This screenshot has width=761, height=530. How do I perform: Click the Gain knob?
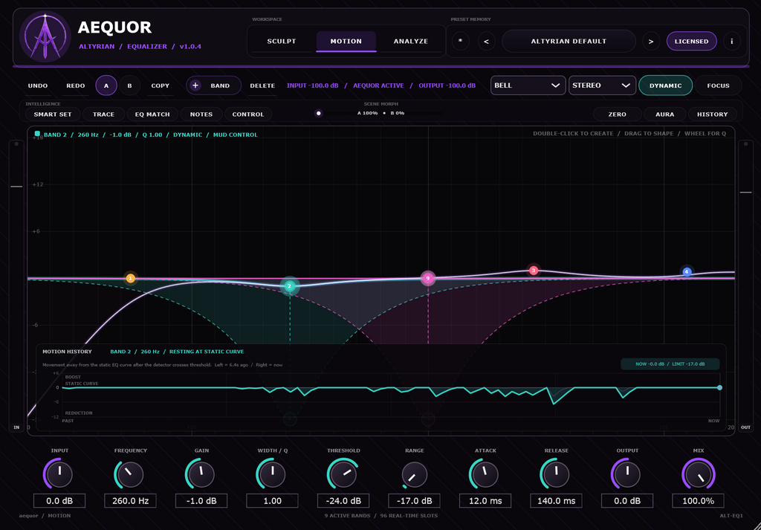click(x=201, y=474)
